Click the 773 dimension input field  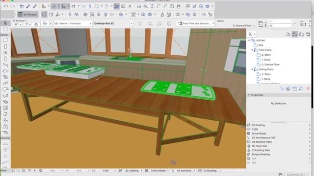coord(280,26)
